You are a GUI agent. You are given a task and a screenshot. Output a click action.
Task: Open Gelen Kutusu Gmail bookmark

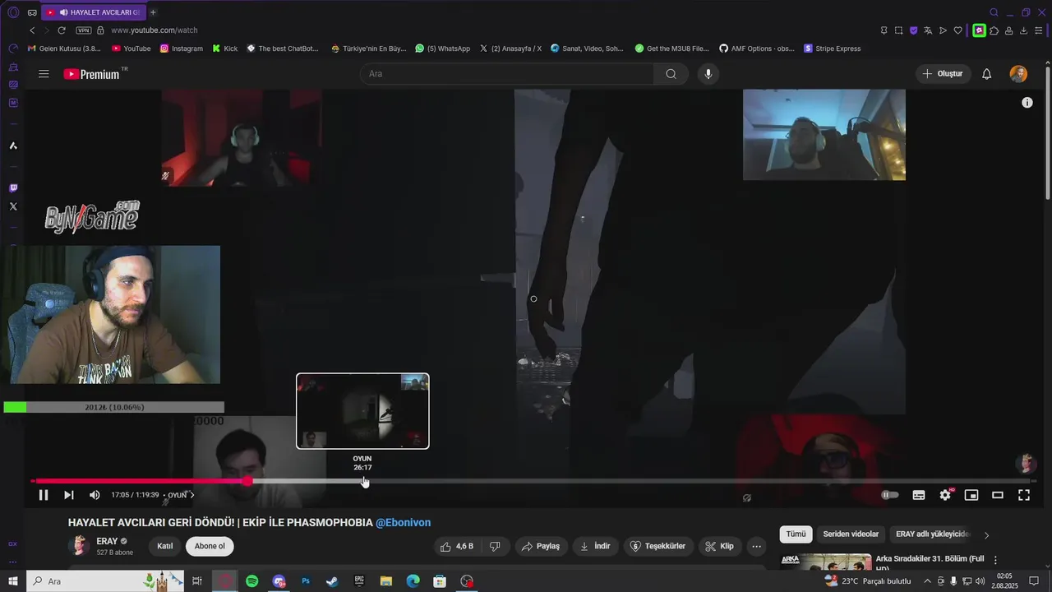tap(64, 49)
